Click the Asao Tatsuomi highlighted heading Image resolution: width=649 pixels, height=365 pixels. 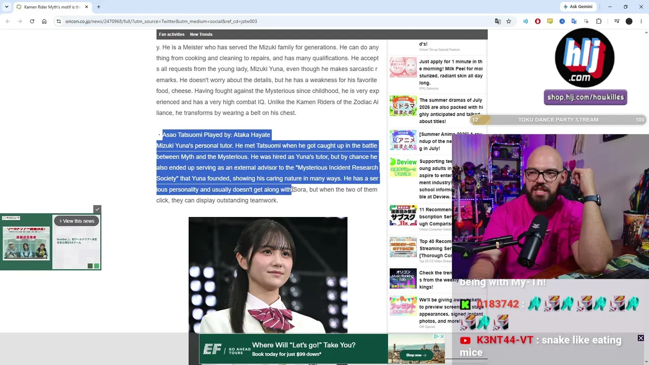click(x=216, y=135)
